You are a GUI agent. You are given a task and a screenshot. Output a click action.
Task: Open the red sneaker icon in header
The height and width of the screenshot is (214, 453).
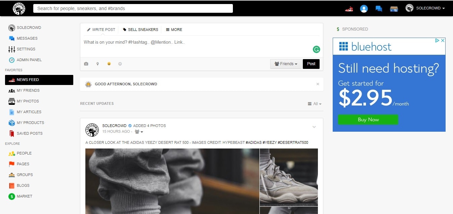pos(349,9)
